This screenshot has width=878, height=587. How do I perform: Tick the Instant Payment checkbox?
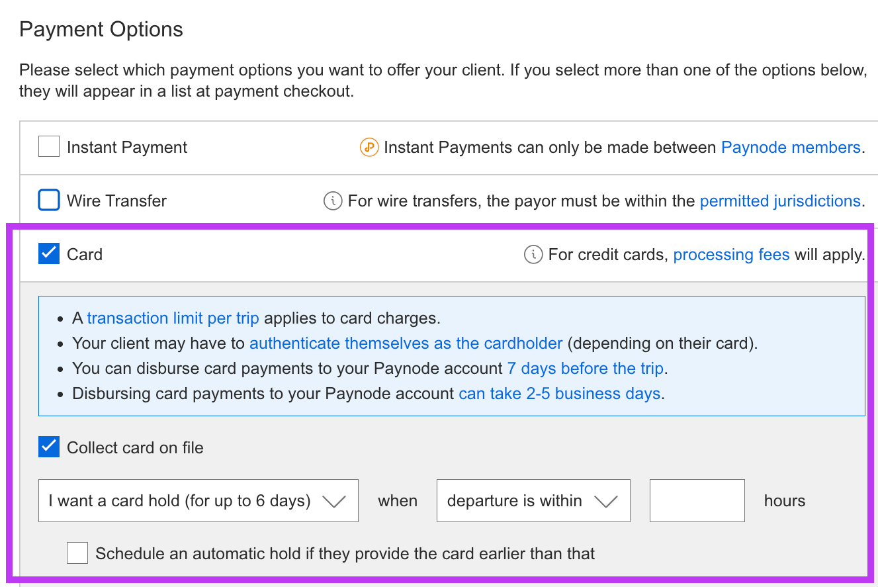[49, 147]
